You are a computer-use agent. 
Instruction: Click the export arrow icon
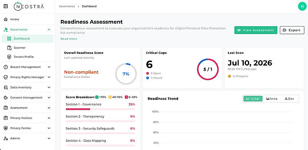coord(284,30)
